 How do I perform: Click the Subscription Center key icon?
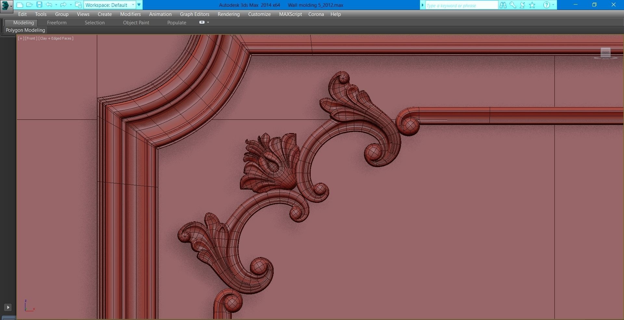[513, 5]
